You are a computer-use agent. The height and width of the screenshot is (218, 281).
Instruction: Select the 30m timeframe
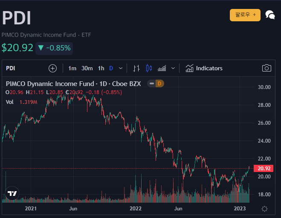coord(87,68)
